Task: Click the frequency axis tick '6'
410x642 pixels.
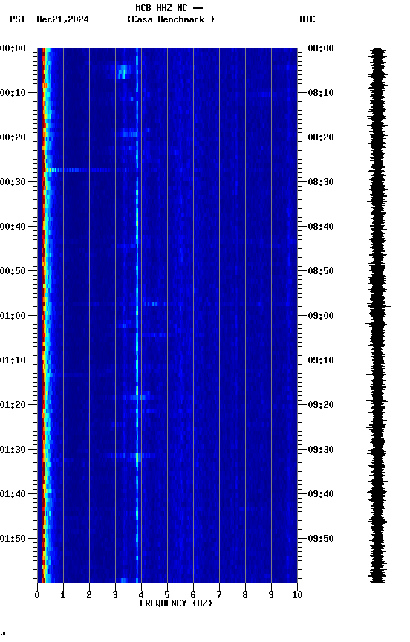Action: coord(193,595)
